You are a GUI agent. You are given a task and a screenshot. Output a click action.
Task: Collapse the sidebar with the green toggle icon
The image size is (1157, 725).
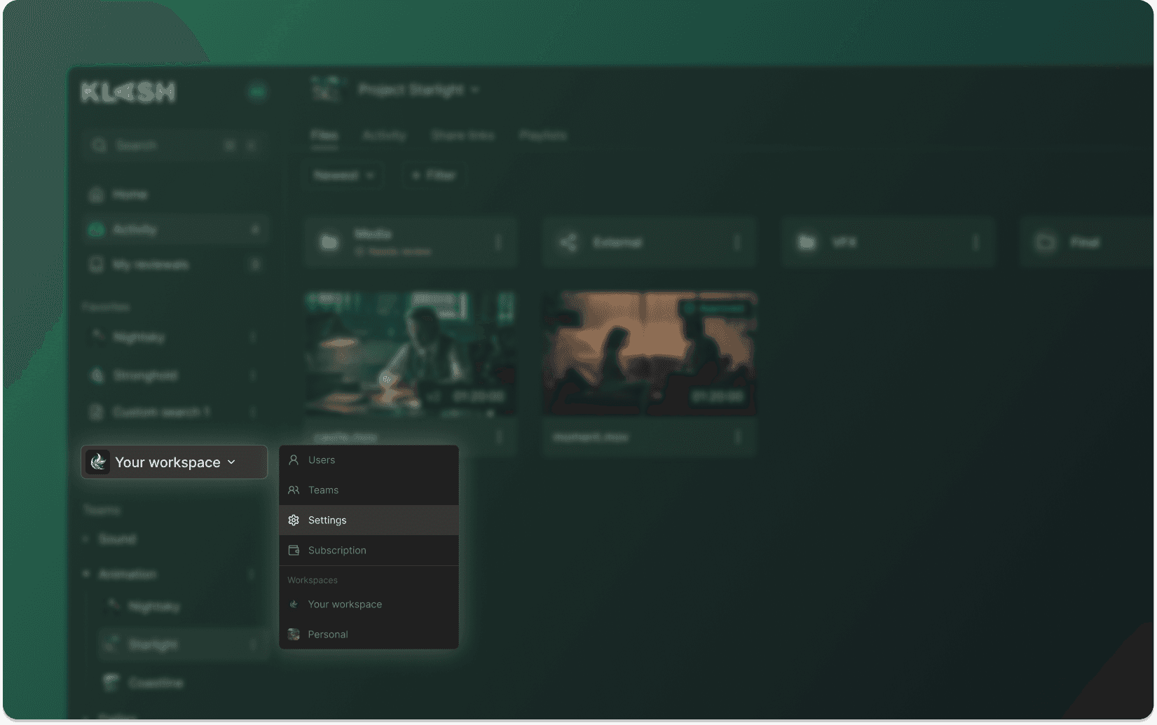[x=257, y=92]
